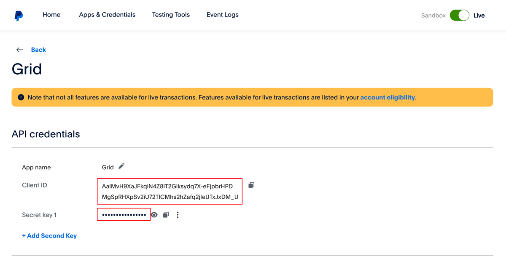Click the back arrow icon
Image resolution: width=506 pixels, height=259 pixels.
tap(19, 50)
